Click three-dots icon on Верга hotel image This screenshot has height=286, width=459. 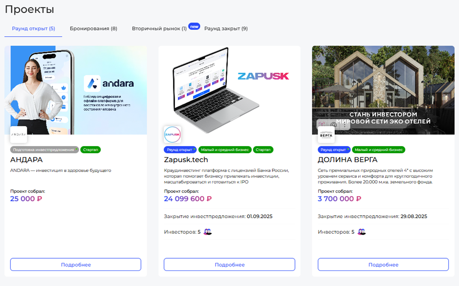pos(345,125)
